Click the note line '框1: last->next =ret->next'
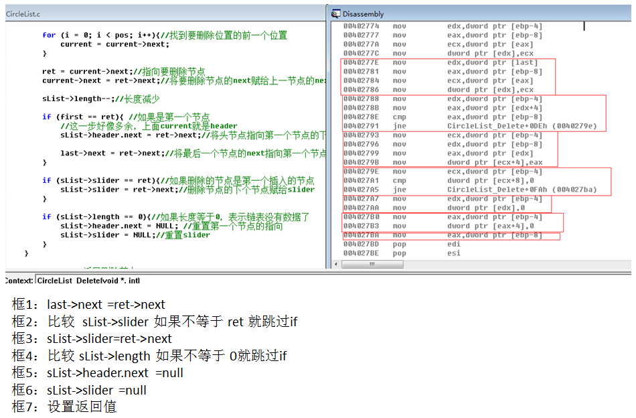This screenshot has width=636, height=418. (x=88, y=304)
